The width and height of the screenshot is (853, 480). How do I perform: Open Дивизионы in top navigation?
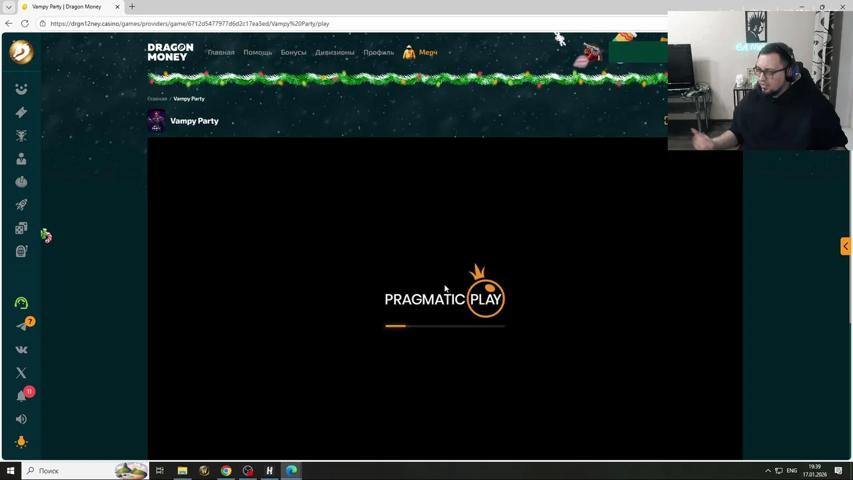pyautogui.click(x=335, y=53)
